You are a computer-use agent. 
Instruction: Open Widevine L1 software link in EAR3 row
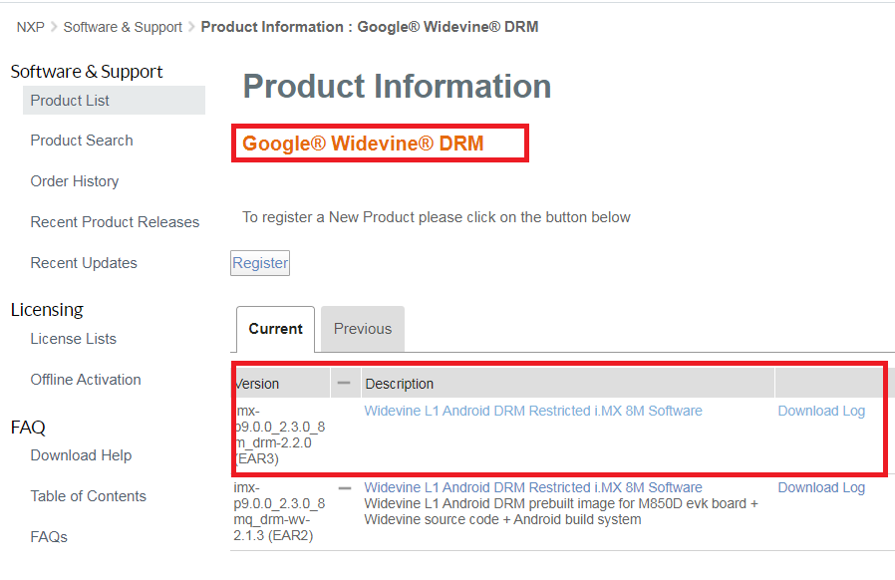[x=533, y=411]
